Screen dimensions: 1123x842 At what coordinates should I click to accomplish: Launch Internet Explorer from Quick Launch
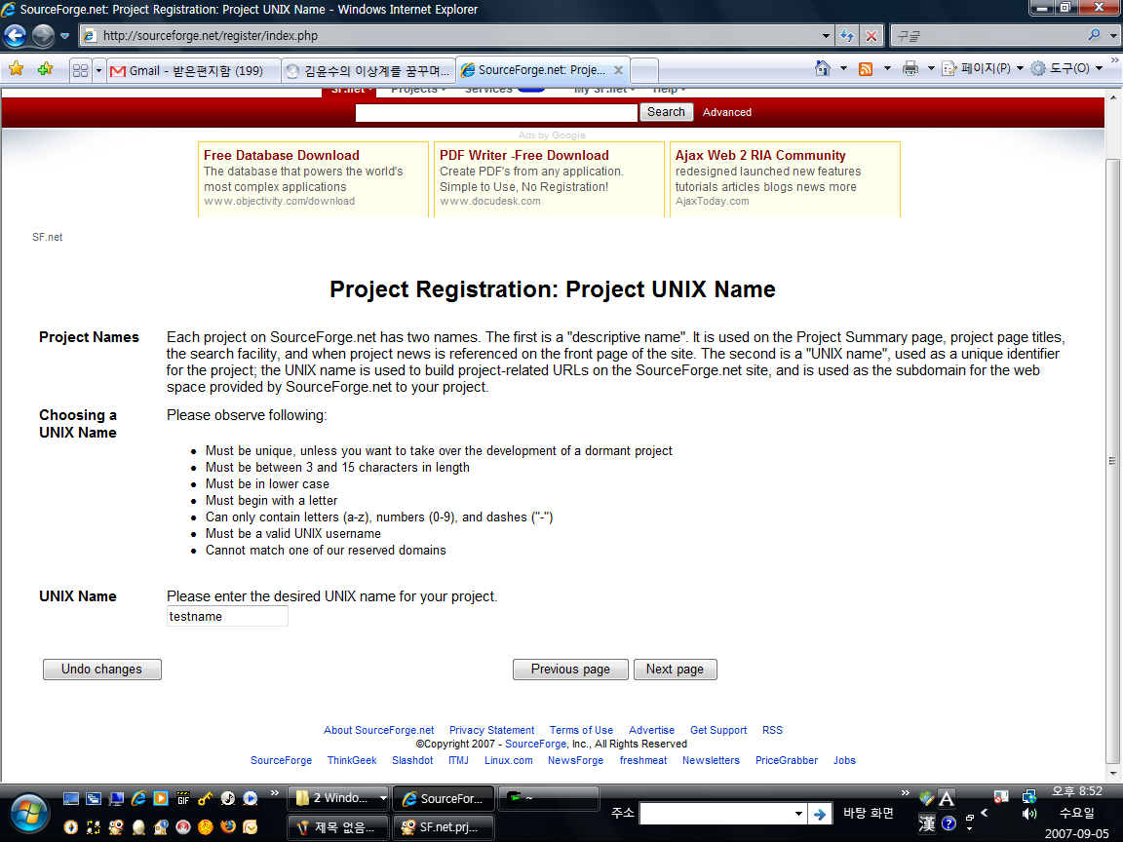pos(138,798)
